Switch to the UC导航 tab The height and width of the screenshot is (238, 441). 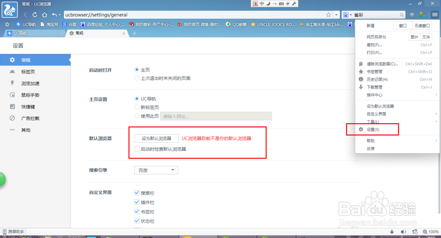point(34,33)
